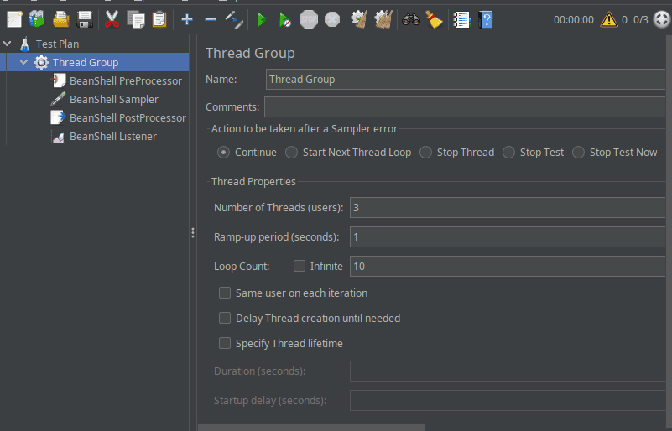Viewport: 672px width, 431px height.
Task: Start test without pauses
Action: [285, 19]
